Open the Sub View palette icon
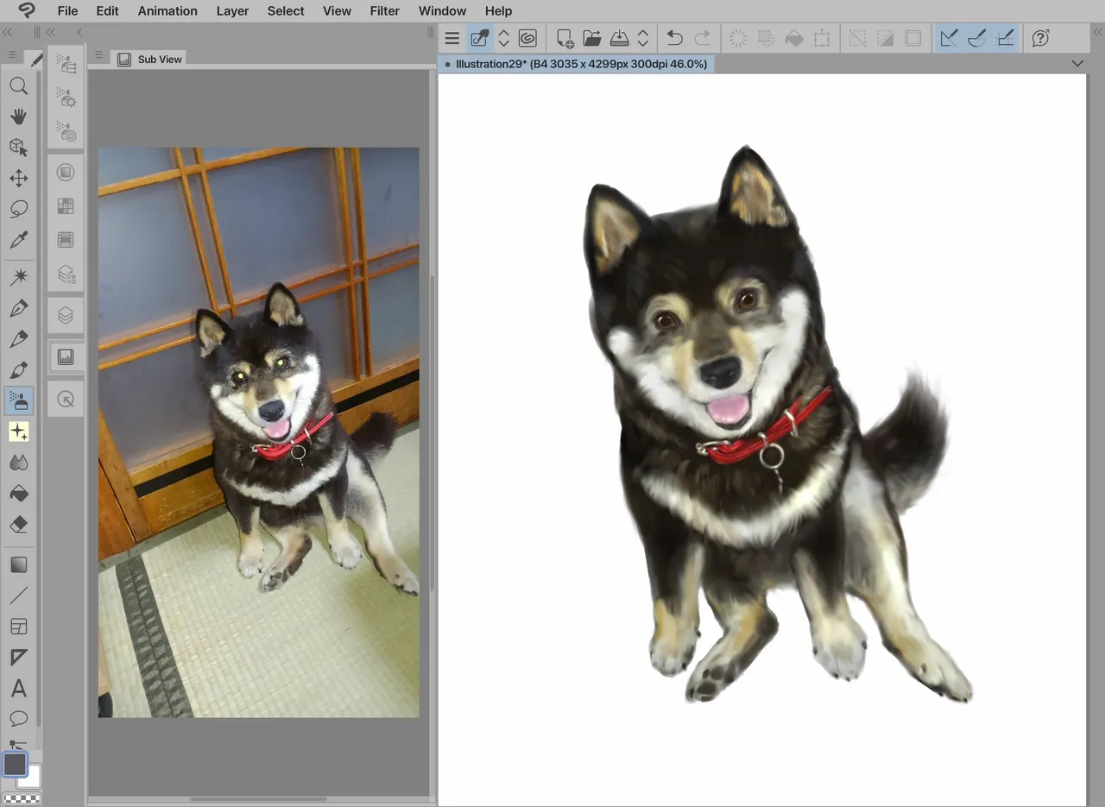Image resolution: width=1105 pixels, height=807 pixels. click(x=66, y=356)
